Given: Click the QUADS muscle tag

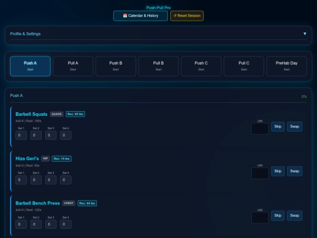Looking at the screenshot, I should click(56, 114).
